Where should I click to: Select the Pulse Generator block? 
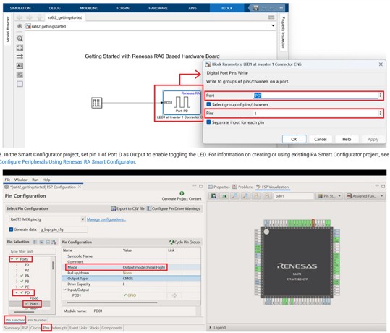point(96,103)
